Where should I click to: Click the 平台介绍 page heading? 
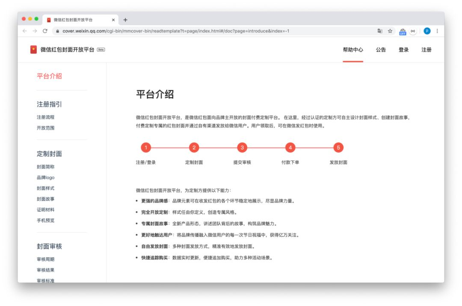point(155,94)
